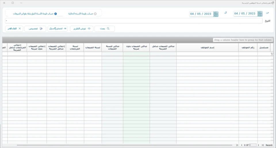
Task: Click the grid horizontal scrollbar
Action: click(124, 145)
